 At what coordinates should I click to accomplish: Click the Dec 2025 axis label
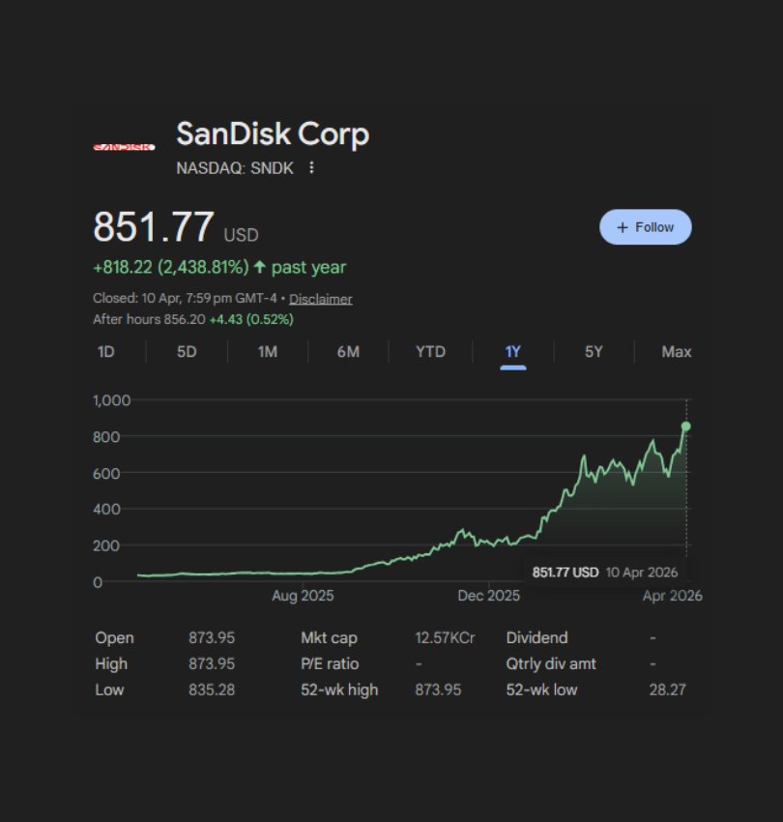(x=488, y=596)
